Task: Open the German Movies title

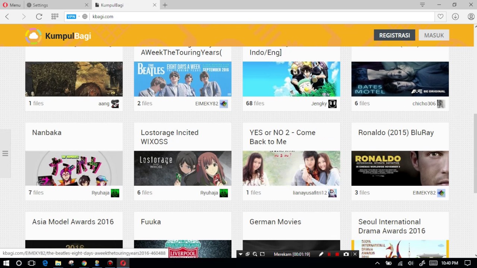Action: pyautogui.click(x=275, y=222)
